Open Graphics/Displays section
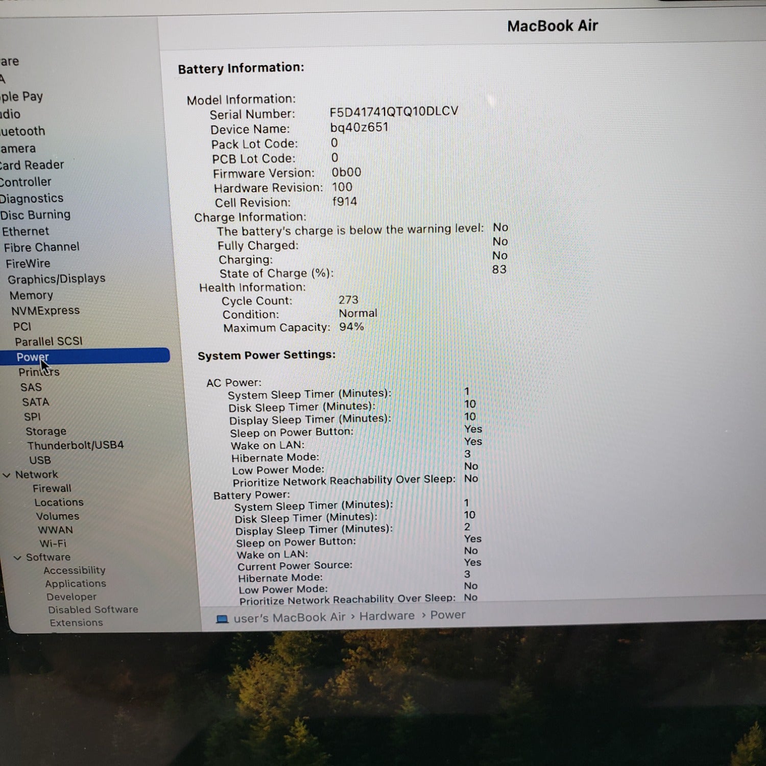The width and height of the screenshot is (766, 766). [x=57, y=279]
